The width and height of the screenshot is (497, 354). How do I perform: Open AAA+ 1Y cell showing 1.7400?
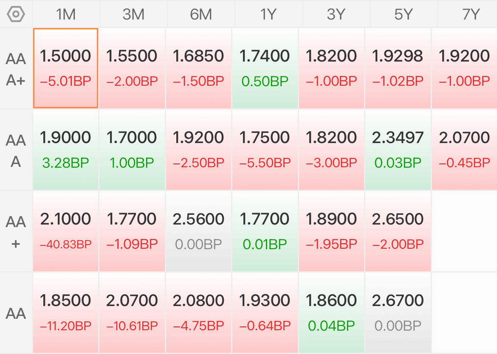click(x=265, y=68)
